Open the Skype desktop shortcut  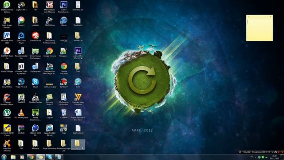[35, 83]
